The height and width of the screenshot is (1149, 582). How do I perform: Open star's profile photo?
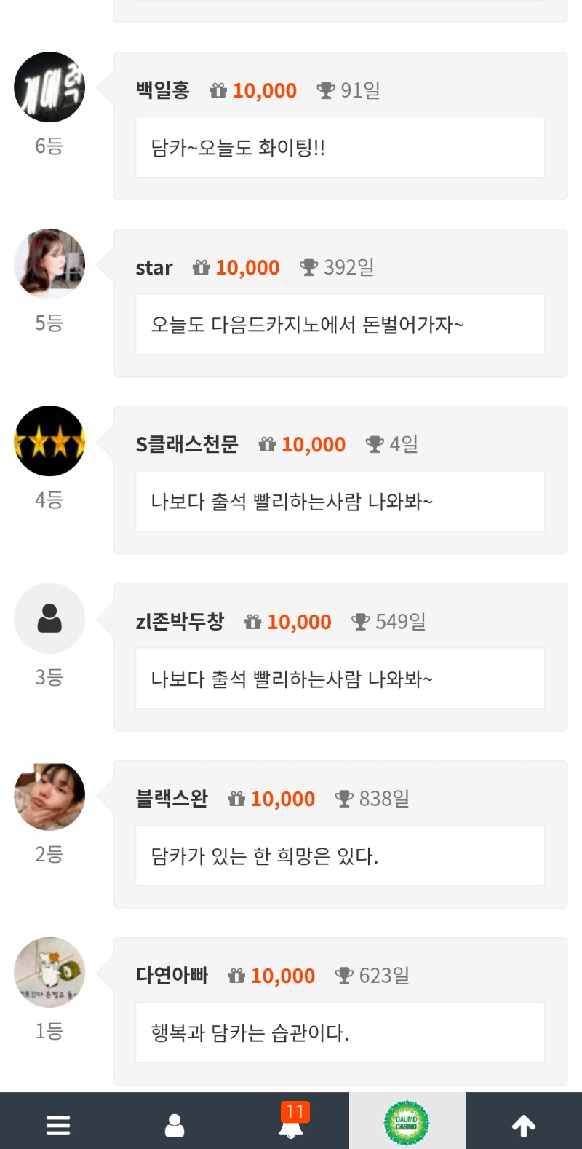pyautogui.click(x=49, y=264)
